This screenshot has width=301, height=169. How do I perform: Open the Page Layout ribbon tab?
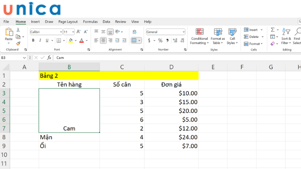coord(68,22)
